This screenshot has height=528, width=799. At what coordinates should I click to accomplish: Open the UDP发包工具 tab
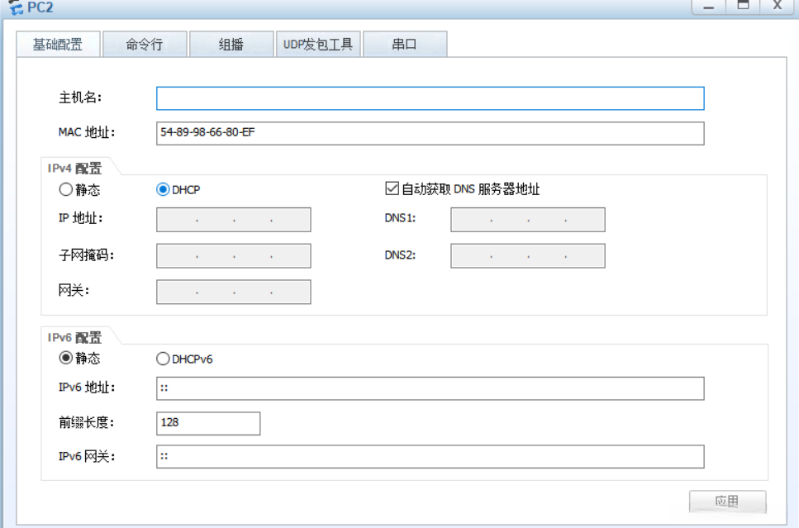point(318,45)
